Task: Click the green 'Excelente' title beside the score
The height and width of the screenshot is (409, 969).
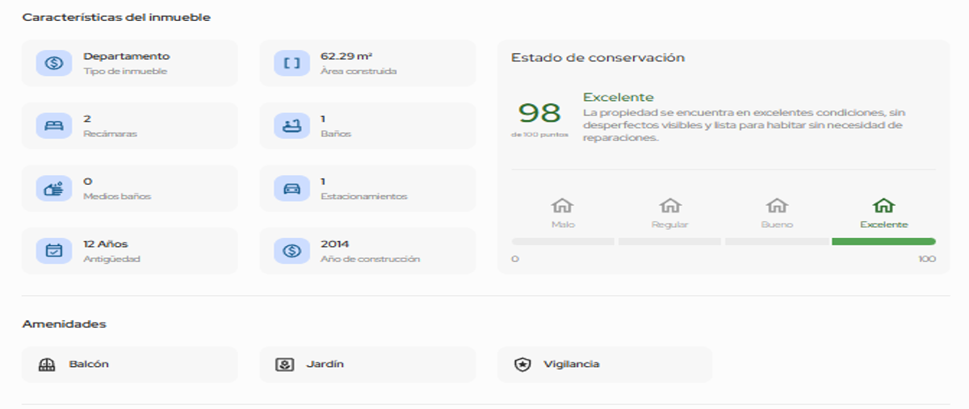Action: pyautogui.click(x=619, y=98)
